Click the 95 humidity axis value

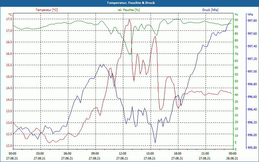coord(236,20)
